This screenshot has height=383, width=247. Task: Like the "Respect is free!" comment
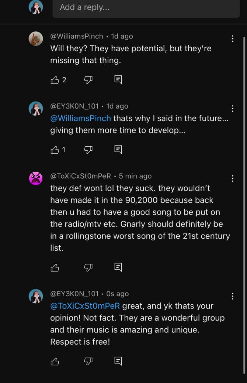point(55,361)
